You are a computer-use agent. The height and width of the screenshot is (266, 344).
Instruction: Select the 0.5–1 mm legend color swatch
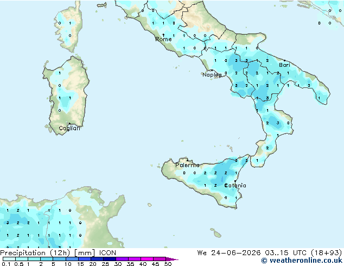pyautogui.click(x=22, y=259)
